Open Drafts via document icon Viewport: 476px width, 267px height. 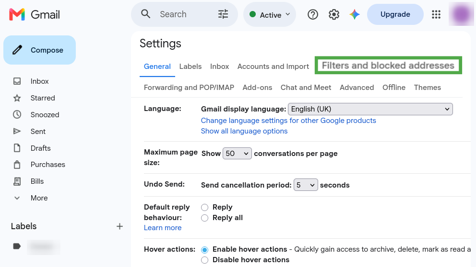[x=17, y=148]
